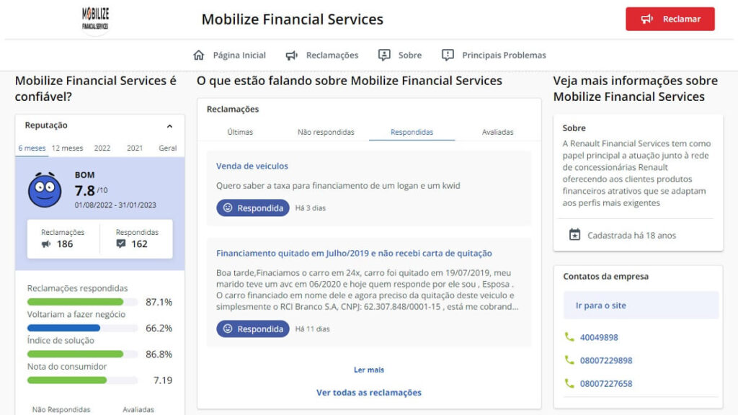Click the Principais Problemas exclamation icon
Viewport: 738px width, 415px height.
pos(448,54)
